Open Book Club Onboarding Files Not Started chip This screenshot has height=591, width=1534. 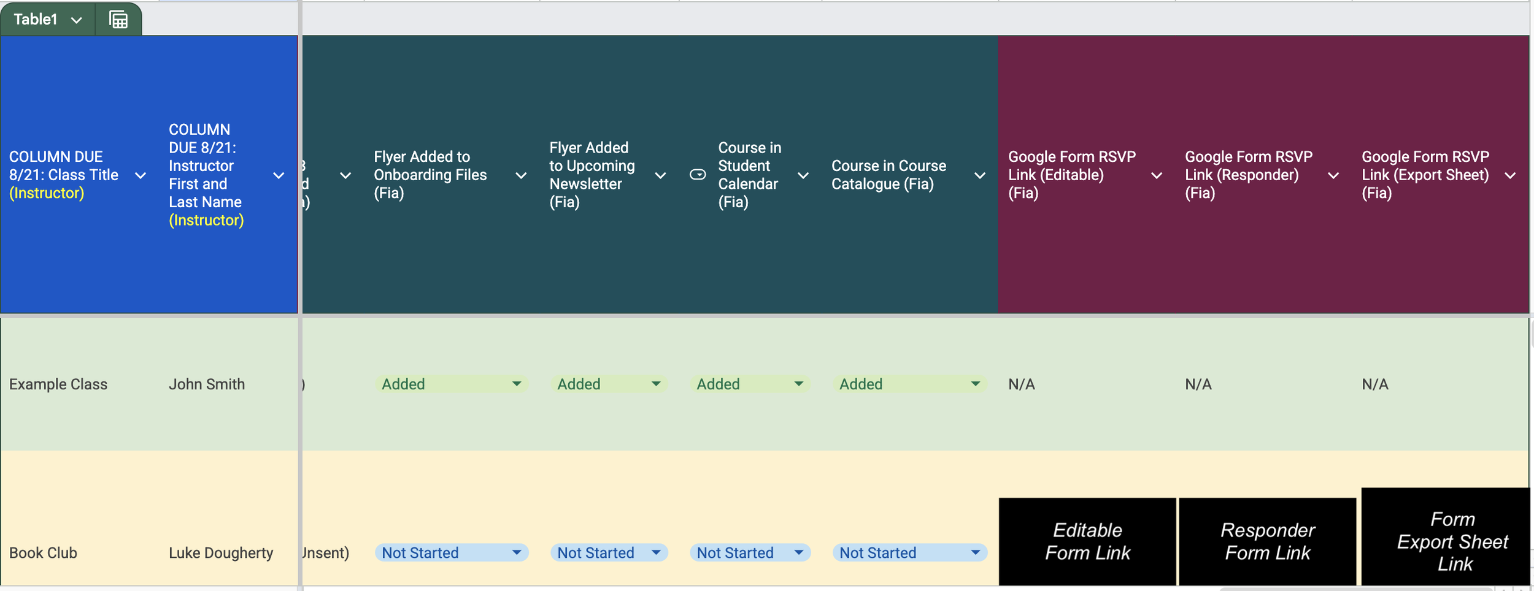coord(452,552)
